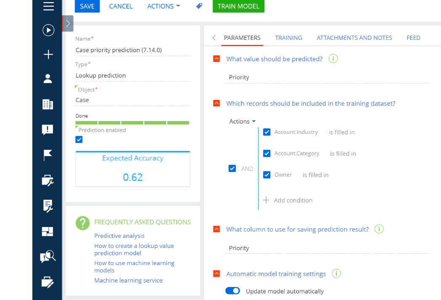Expand the filter Actions dropdown
Screen dimensions: 441x300
coord(243,121)
